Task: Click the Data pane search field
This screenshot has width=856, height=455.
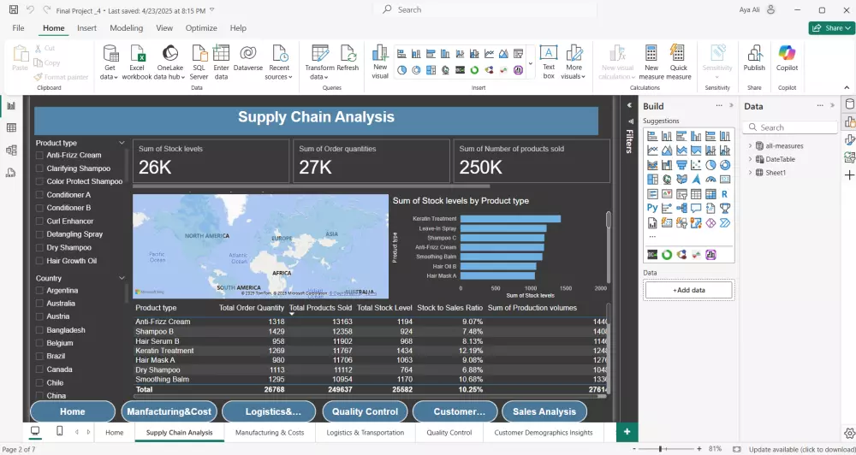Action: click(790, 127)
